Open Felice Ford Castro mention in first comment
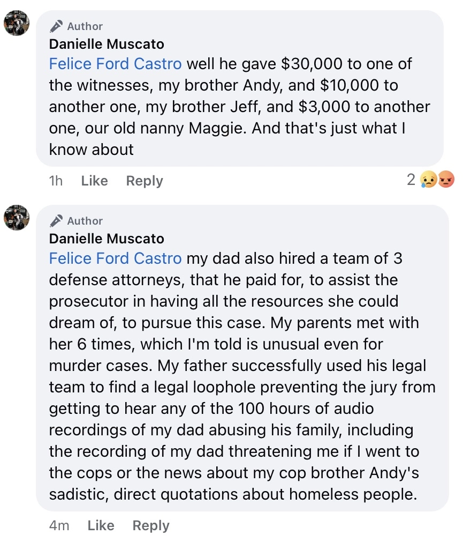Image resolution: width=463 pixels, height=542 pixels. pos(115,64)
